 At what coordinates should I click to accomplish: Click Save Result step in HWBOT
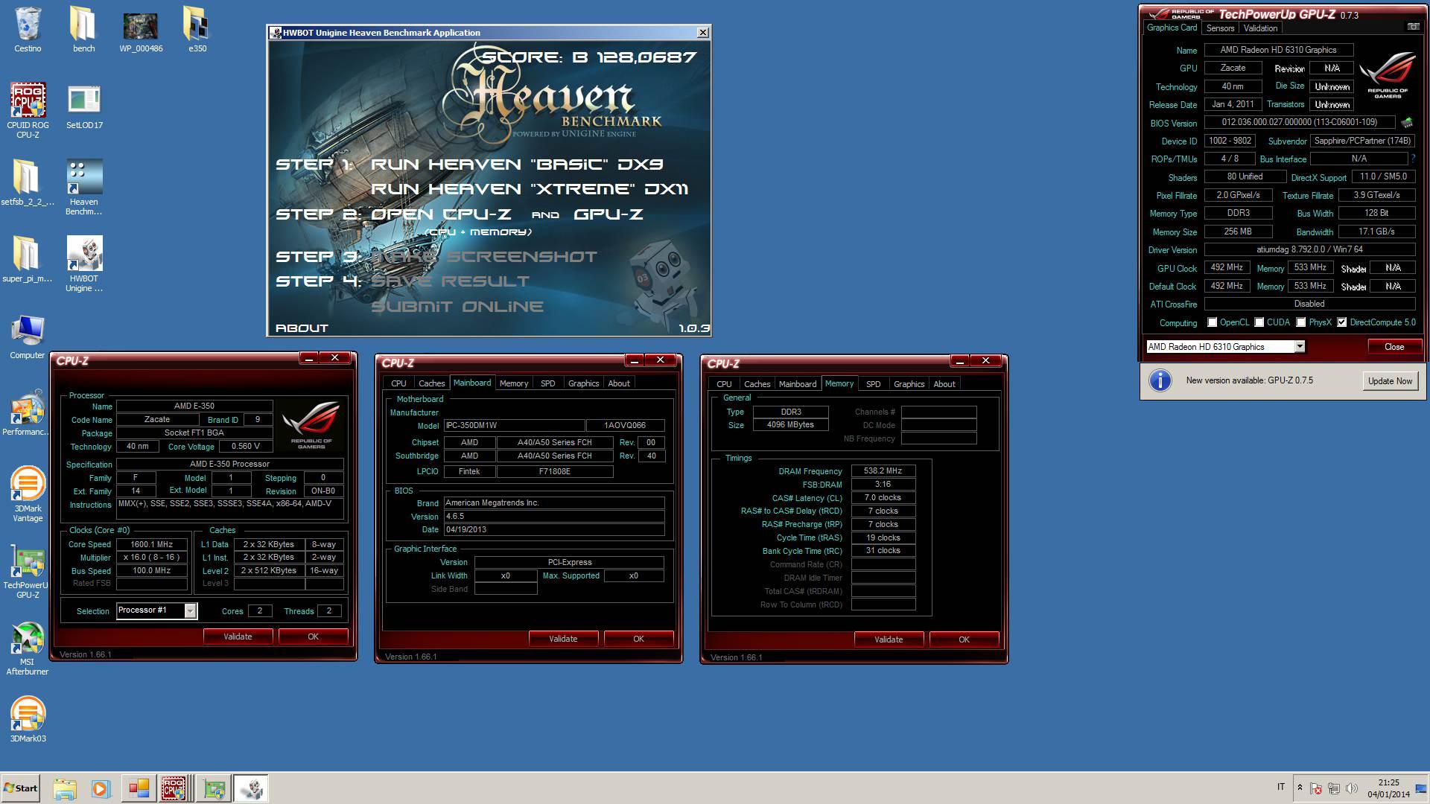451,281
